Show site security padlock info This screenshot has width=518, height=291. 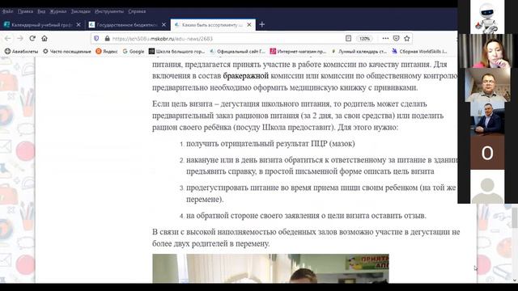coord(107,39)
